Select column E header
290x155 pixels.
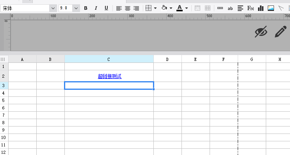coord(196,59)
